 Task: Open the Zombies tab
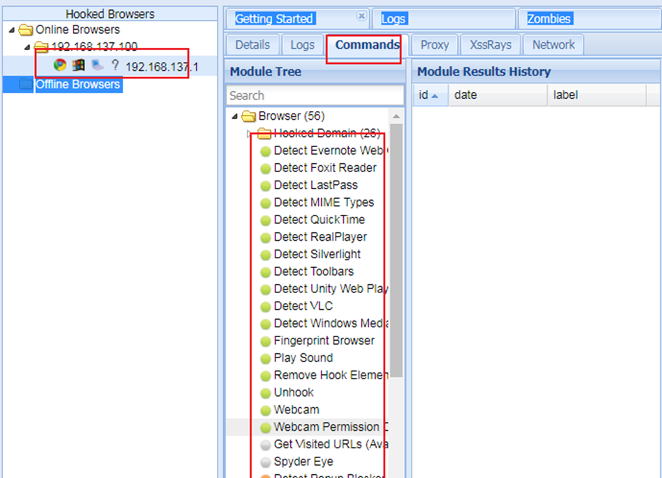[549, 19]
